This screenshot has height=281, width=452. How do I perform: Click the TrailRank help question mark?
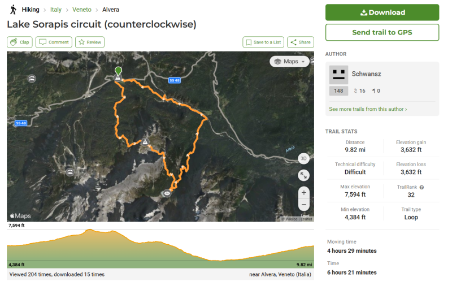pyautogui.click(x=421, y=187)
